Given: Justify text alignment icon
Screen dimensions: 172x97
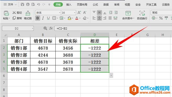Looking at the screenshot, I should [110, 18].
